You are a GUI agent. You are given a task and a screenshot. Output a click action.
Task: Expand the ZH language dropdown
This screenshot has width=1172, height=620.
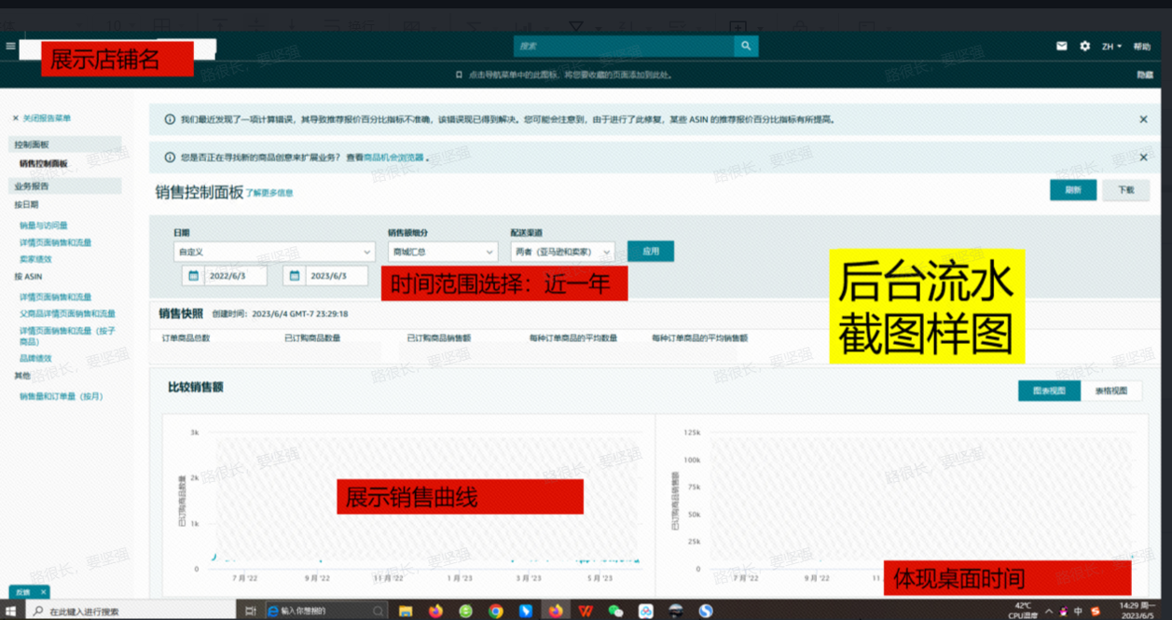click(1112, 46)
